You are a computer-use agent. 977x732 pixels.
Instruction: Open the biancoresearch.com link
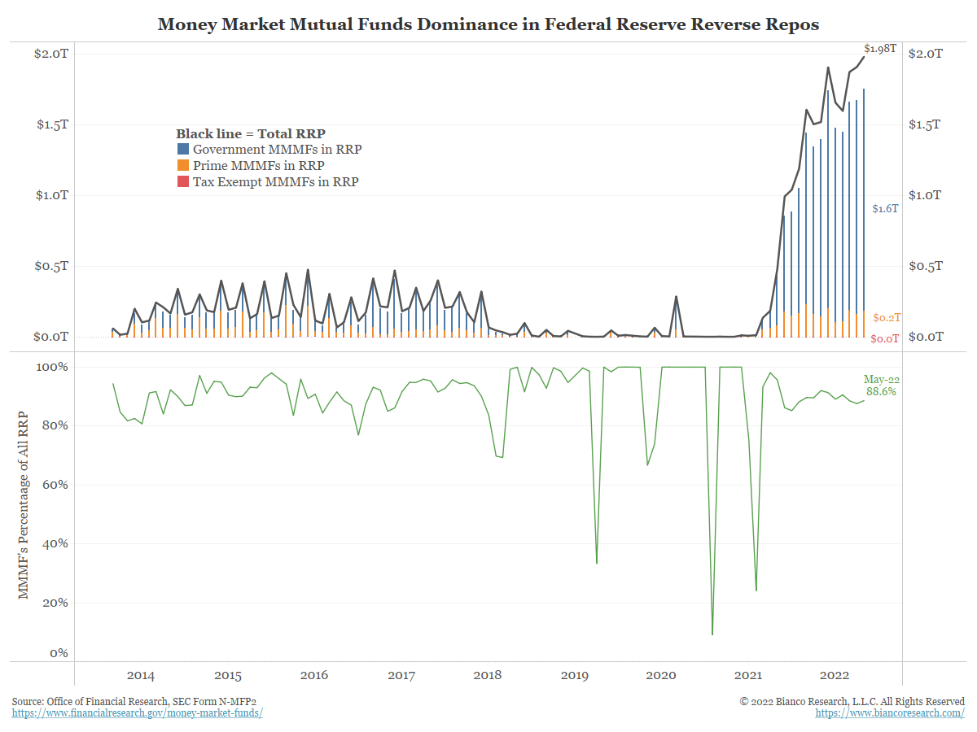pyautogui.click(x=890, y=712)
